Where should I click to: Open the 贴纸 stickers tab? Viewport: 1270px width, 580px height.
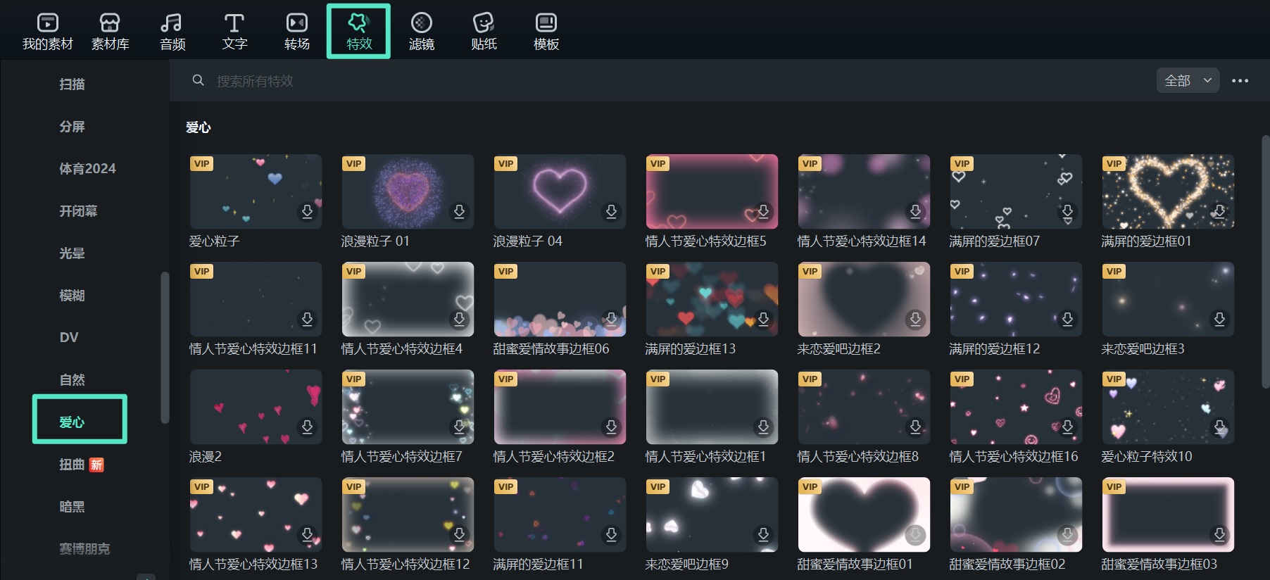(484, 32)
